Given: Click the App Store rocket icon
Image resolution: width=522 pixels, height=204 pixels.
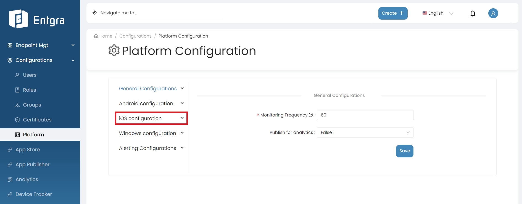Looking at the screenshot, I should click(10, 150).
